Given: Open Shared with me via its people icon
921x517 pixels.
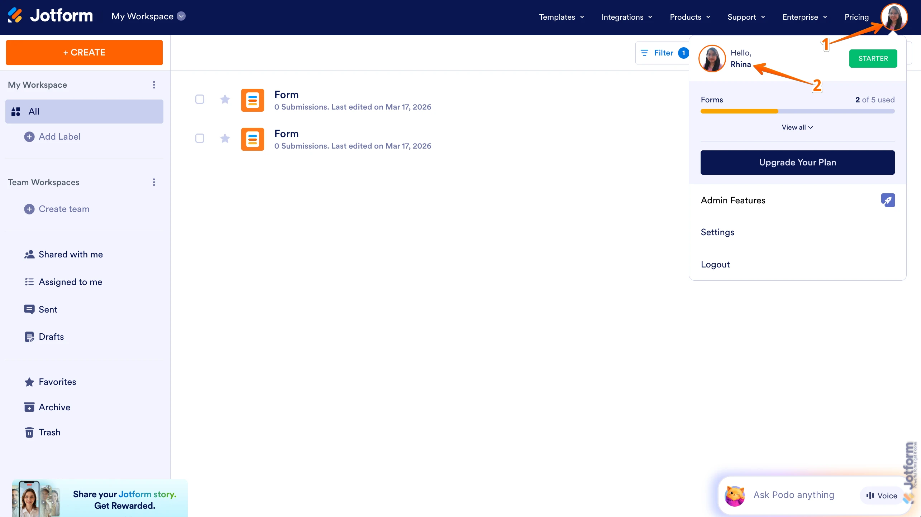Looking at the screenshot, I should pyautogui.click(x=29, y=254).
